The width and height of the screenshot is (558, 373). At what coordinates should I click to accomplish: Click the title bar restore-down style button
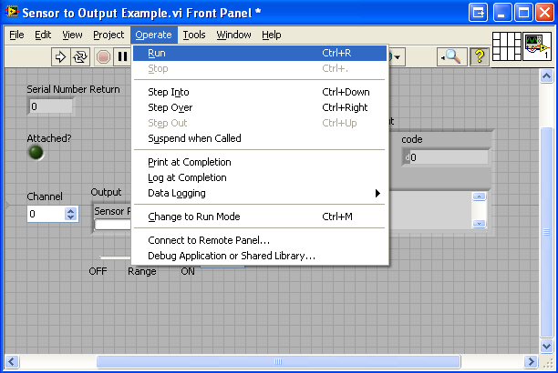coord(478,13)
